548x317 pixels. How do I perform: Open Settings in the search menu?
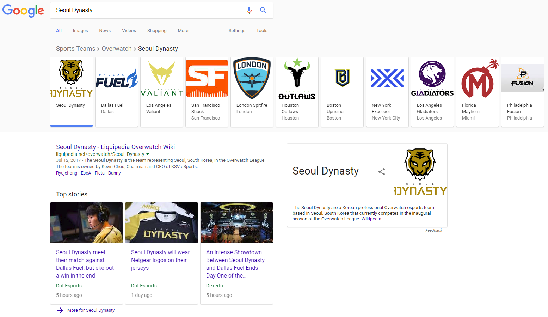click(237, 31)
